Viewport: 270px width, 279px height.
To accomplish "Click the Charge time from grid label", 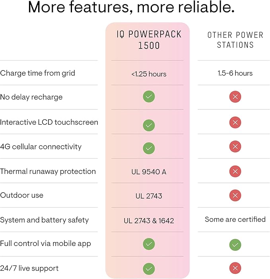I will (37, 73).
